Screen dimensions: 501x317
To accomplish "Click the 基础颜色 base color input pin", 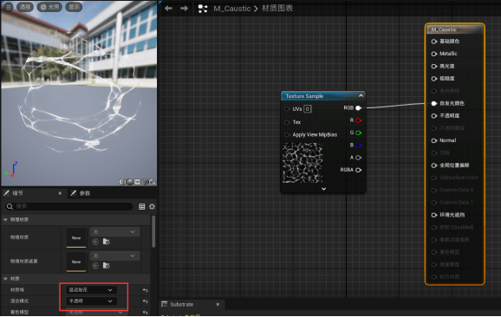I will point(434,42).
